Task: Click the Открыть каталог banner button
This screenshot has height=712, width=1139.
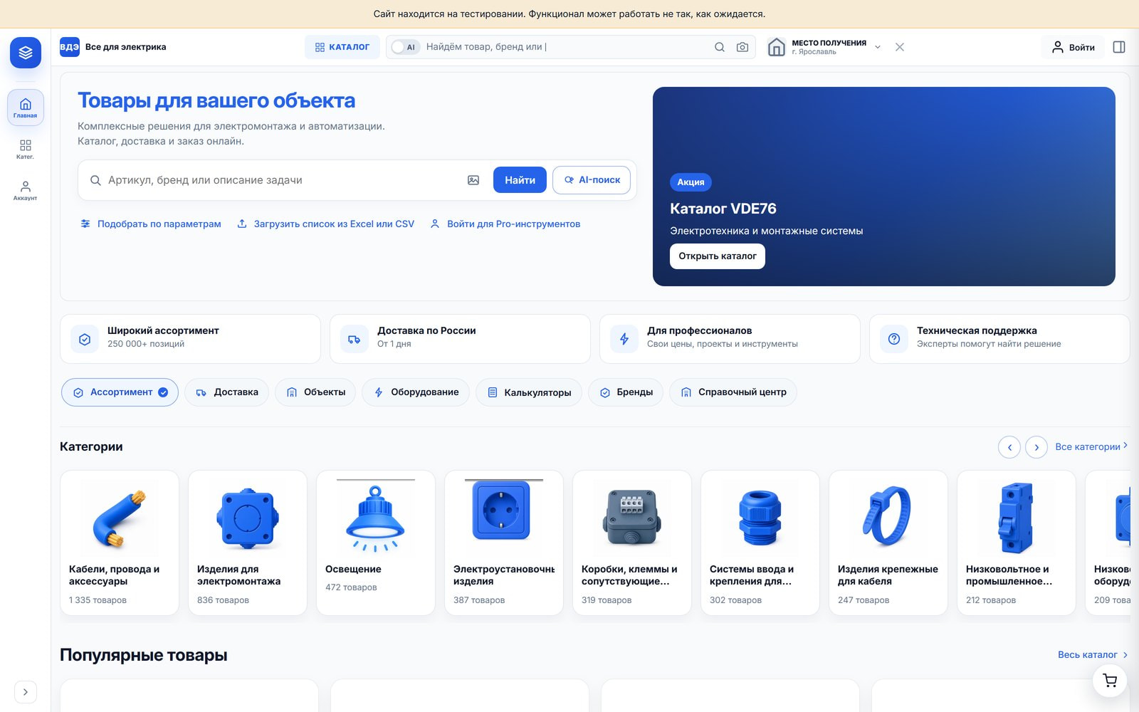Action: (718, 256)
